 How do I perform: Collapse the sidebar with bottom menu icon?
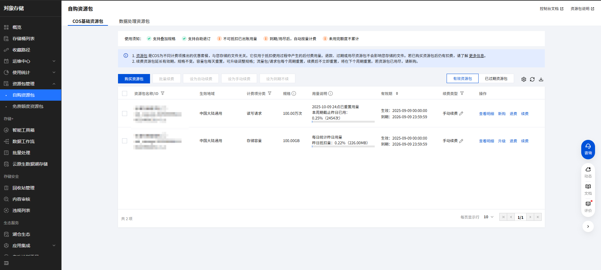6,263
